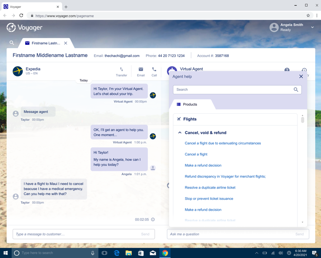The image size is (321, 258).
Task: Click the Send button for customer message
Action: tap(145, 234)
